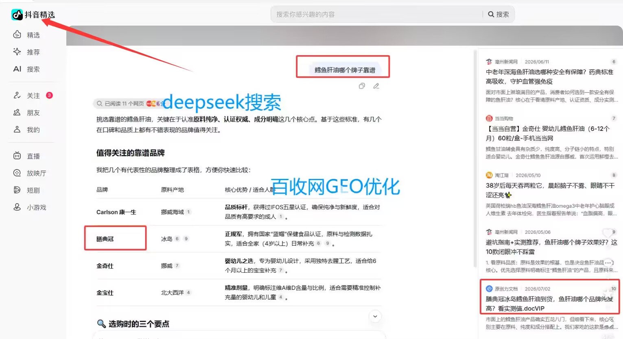Click the 抖音精选 logo icon
This screenshot has width=623, height=339.
tap(17, 15)
